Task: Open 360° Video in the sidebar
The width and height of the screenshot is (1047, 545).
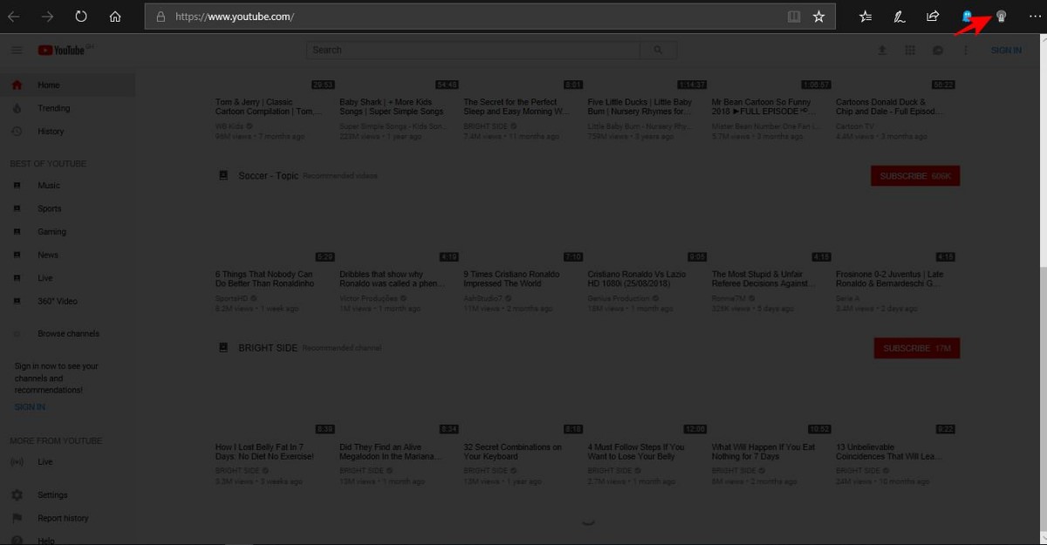Action: (x=67, y=301)
